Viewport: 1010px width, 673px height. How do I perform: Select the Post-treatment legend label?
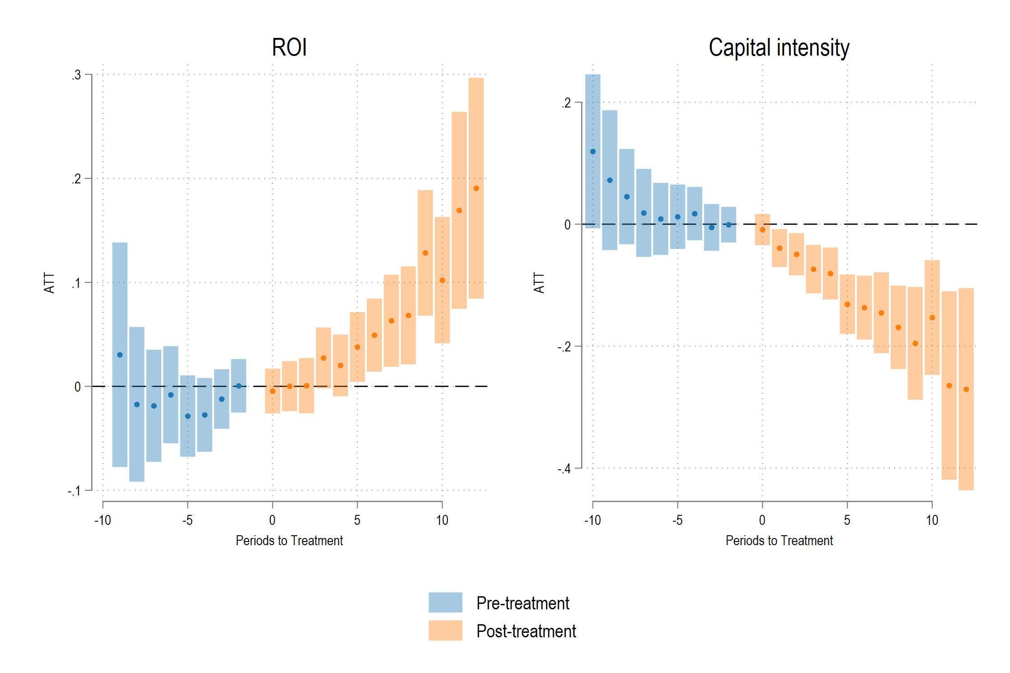coord(526,631)
